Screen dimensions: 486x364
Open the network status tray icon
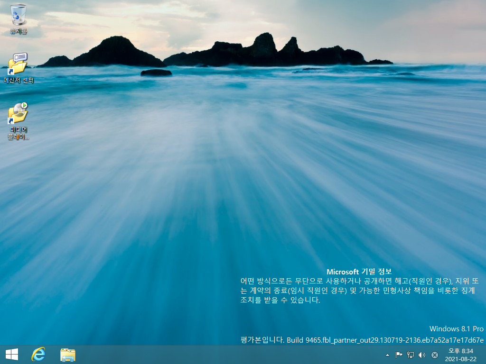(411, 355)
